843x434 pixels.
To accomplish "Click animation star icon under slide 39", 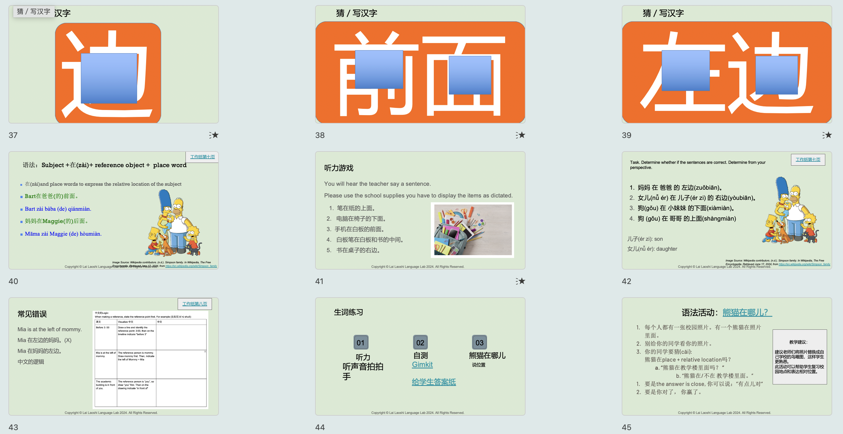I will pos(827,135).
